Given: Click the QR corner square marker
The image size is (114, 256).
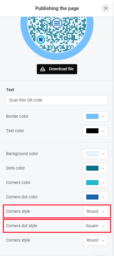Looking at the screenshot, I should tap(41, 39).
